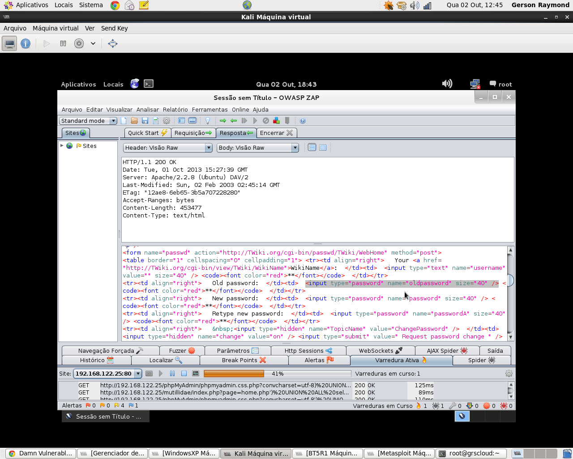
Task: Click red AJAX spider counter in footer
Action: (x=506, y=406)
